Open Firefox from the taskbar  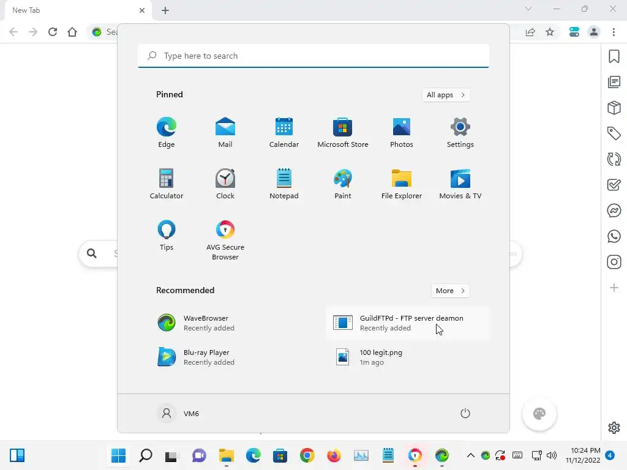coord(334,455)
